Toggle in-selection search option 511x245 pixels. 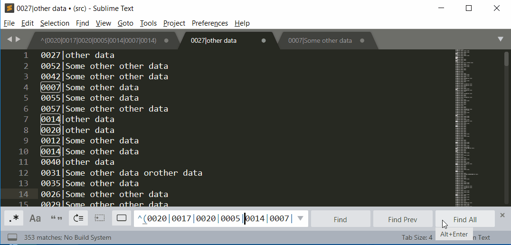pos(100,218)
